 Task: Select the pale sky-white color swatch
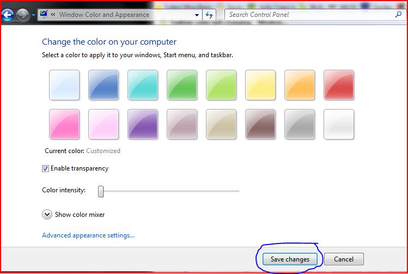[64, 85]
